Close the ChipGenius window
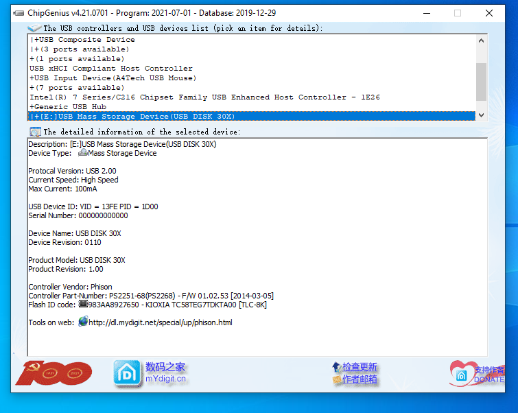 [x=489, y=13]
